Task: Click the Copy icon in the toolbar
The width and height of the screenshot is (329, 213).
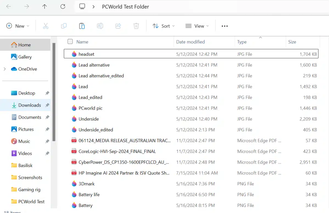Action: point(64,26)
